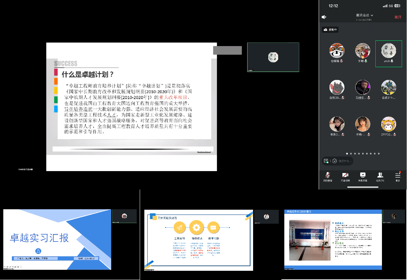Tap the gray wolf cartoon avatar
The height and width of the screenshot is (280, 407).
click(337, 88)
